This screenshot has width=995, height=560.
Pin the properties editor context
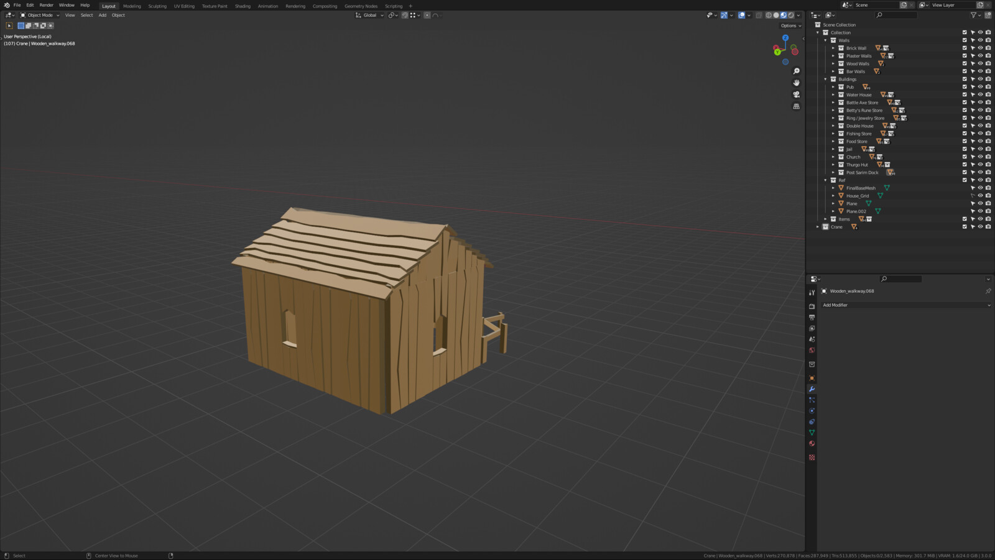click(x=988, y=291)
